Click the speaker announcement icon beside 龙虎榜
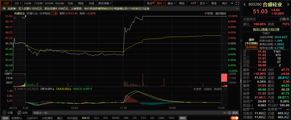The height and width of the screenshot is (120, 291). coord(4,9)
